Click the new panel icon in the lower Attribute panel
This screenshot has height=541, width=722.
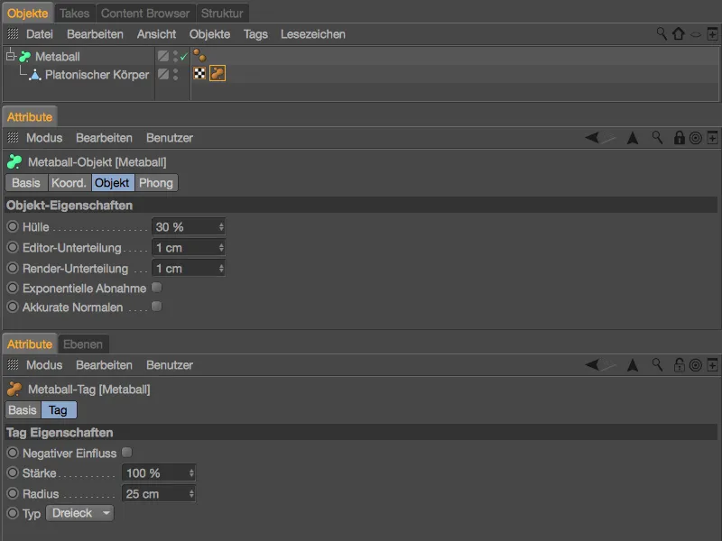point(712,365)
